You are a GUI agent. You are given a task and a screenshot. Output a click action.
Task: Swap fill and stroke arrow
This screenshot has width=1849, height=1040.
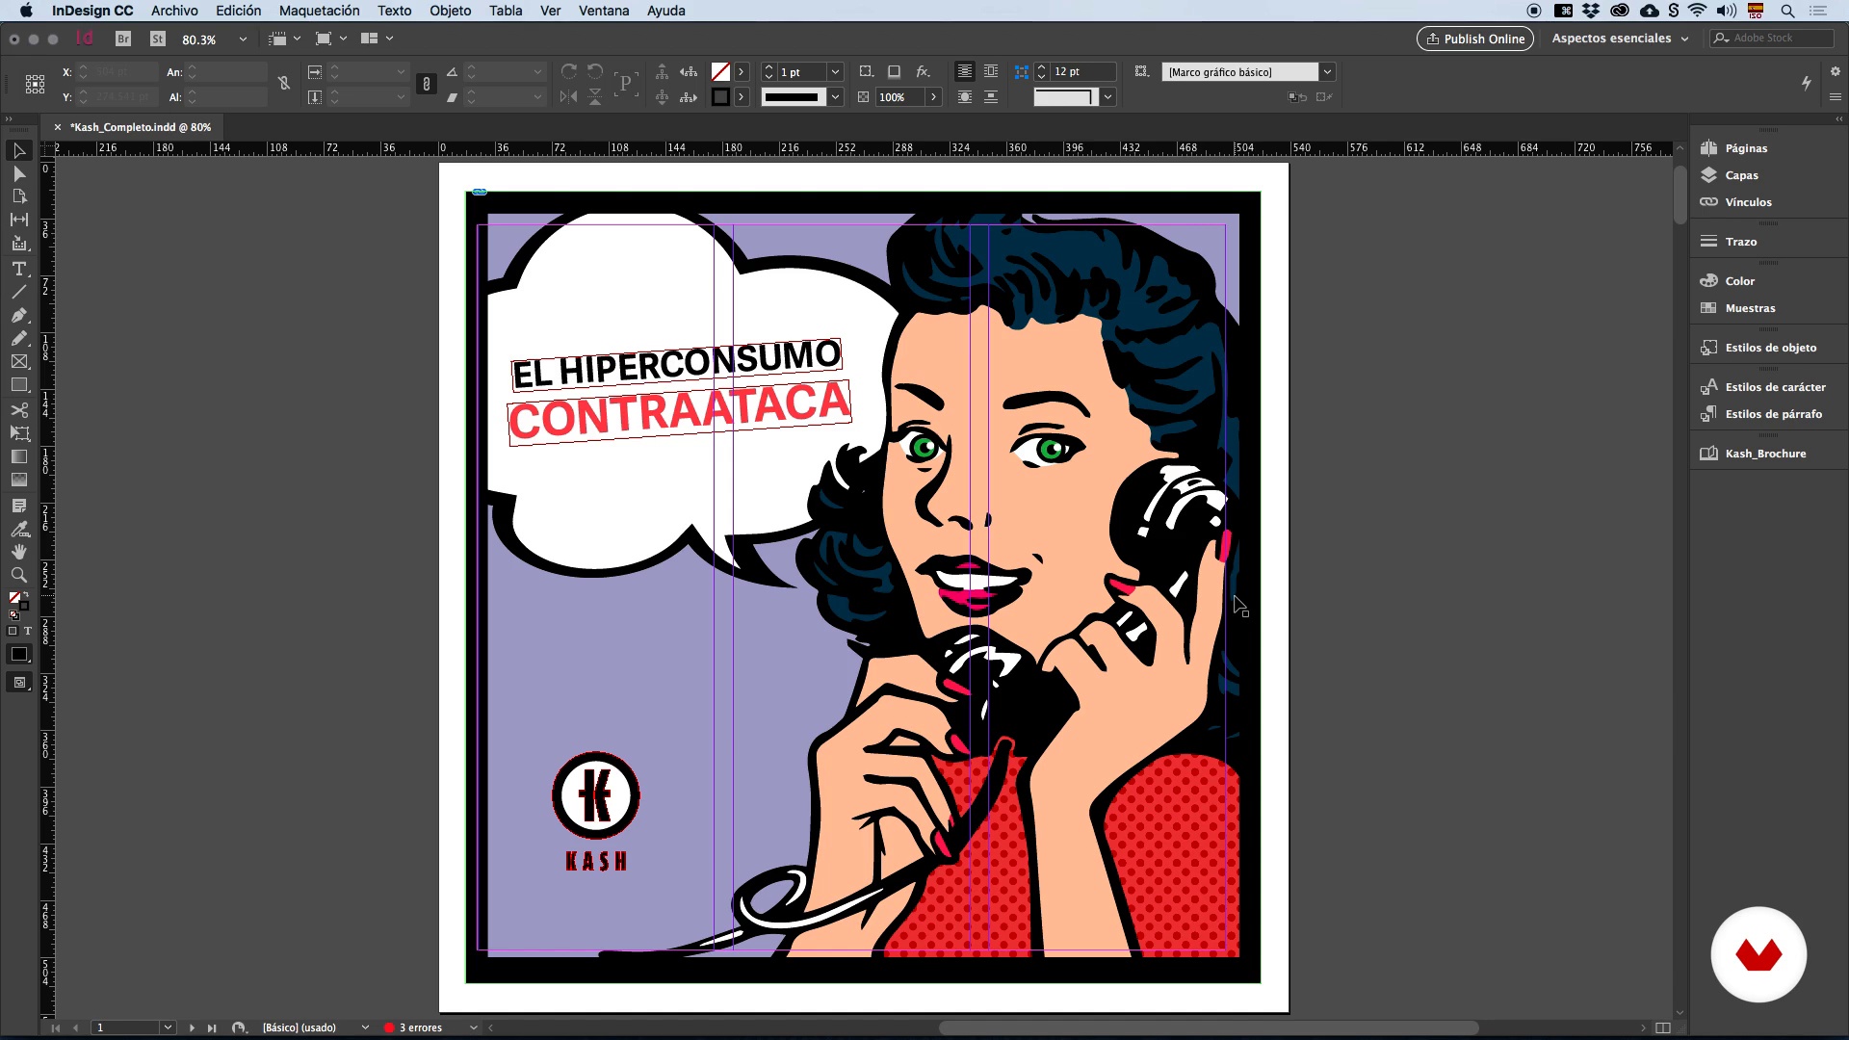pyautogui.click(x=26, y=596)
